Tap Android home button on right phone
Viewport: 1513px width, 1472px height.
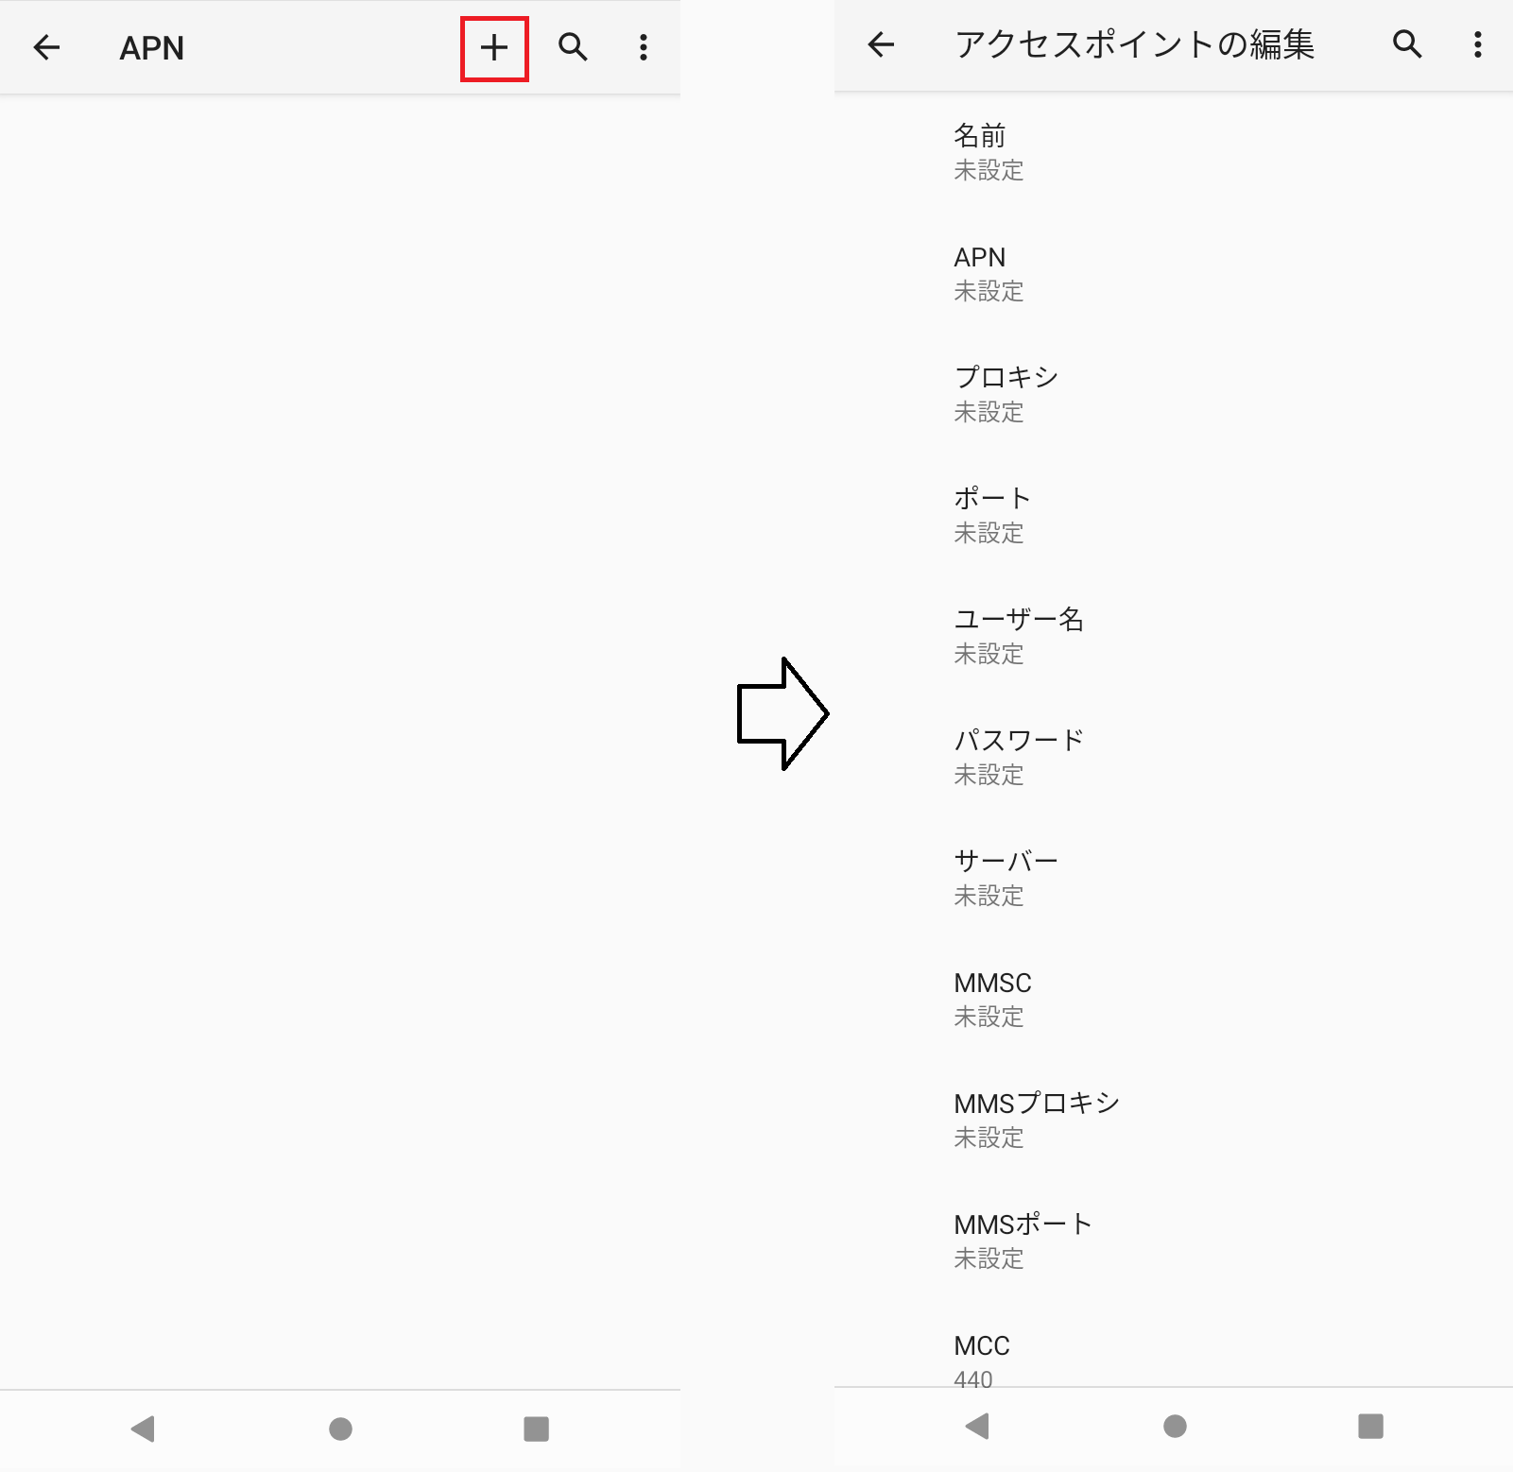(1175, 1426)
